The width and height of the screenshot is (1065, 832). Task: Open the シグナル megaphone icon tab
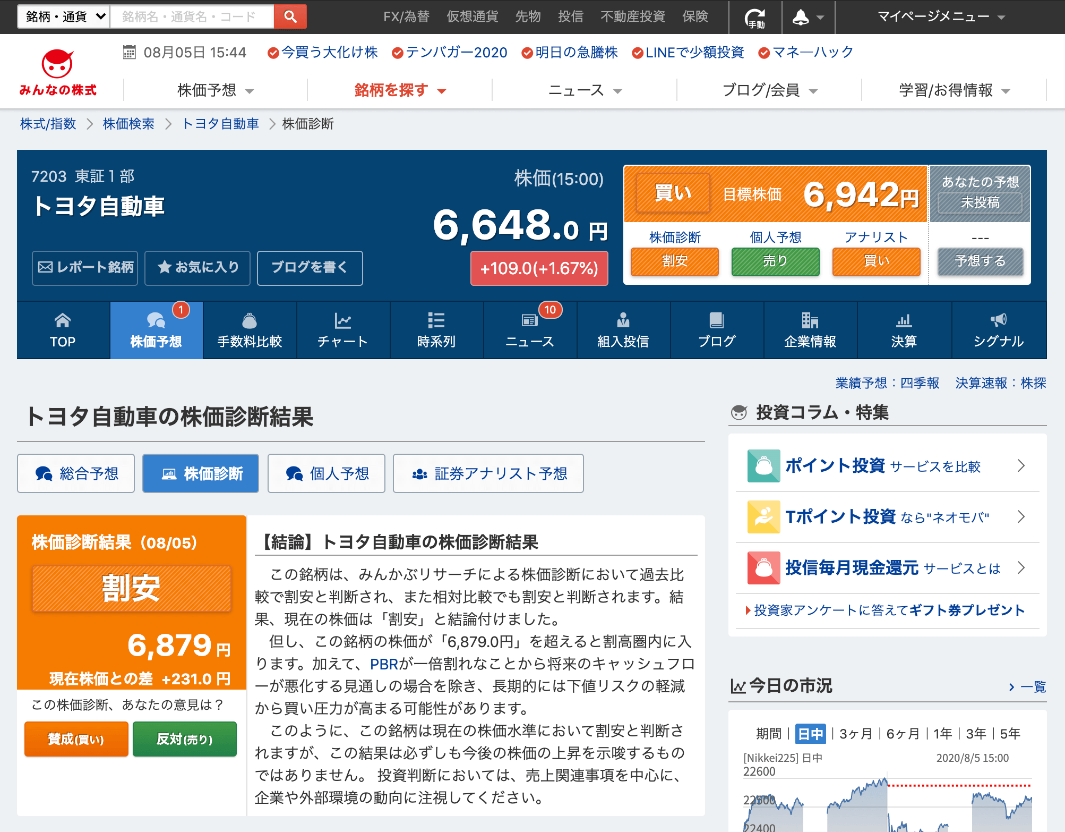tap(998, 329)
